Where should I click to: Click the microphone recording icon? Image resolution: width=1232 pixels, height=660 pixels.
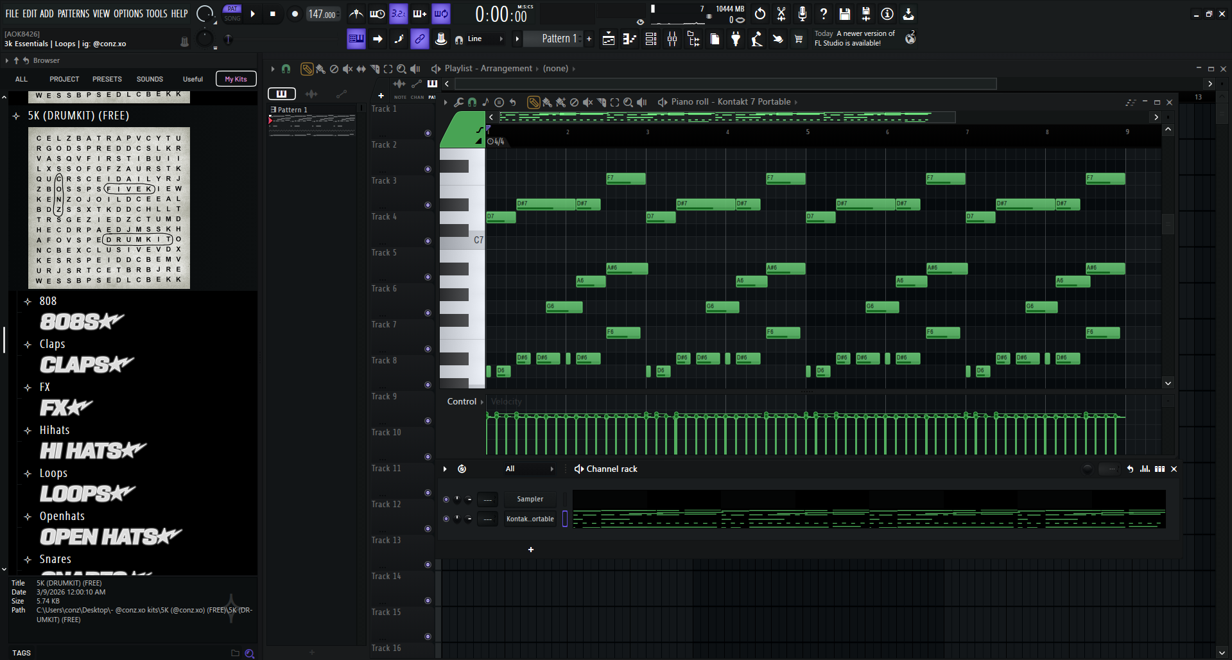coord(802,13)
